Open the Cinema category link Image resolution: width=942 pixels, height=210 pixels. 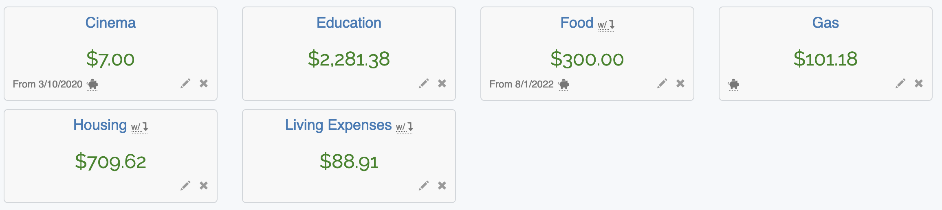pos(110,23)
